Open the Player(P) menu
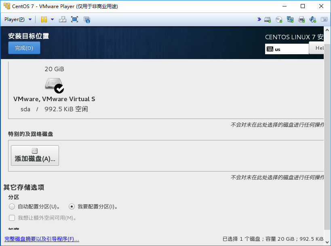 tap(15, 19)
